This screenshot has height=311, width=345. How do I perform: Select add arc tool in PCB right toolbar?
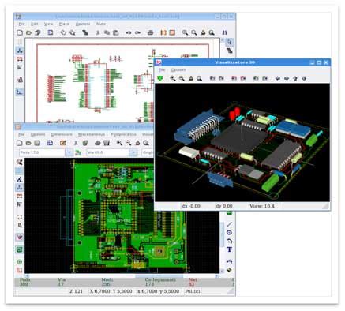pyautogui.click(x=229, y=241)
